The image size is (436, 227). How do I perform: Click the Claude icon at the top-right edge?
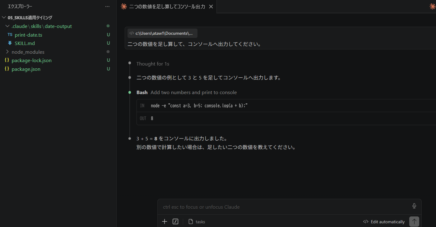[x=433, y=7]
